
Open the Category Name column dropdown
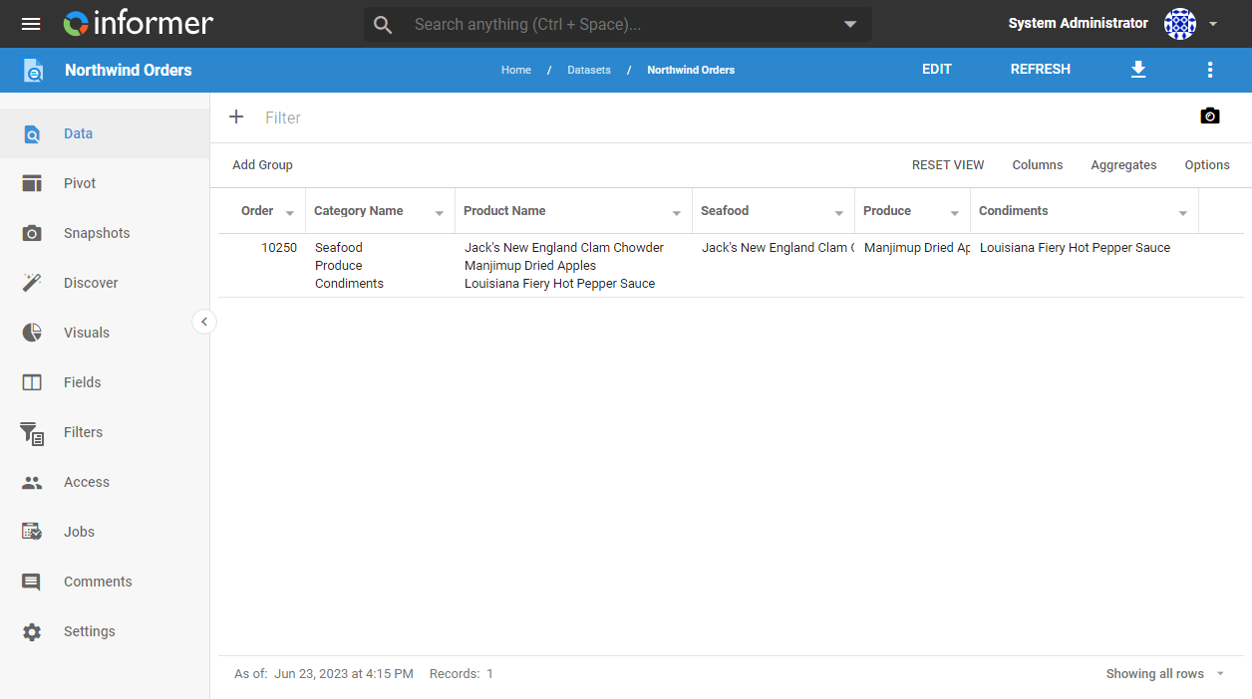click(440, 213)
